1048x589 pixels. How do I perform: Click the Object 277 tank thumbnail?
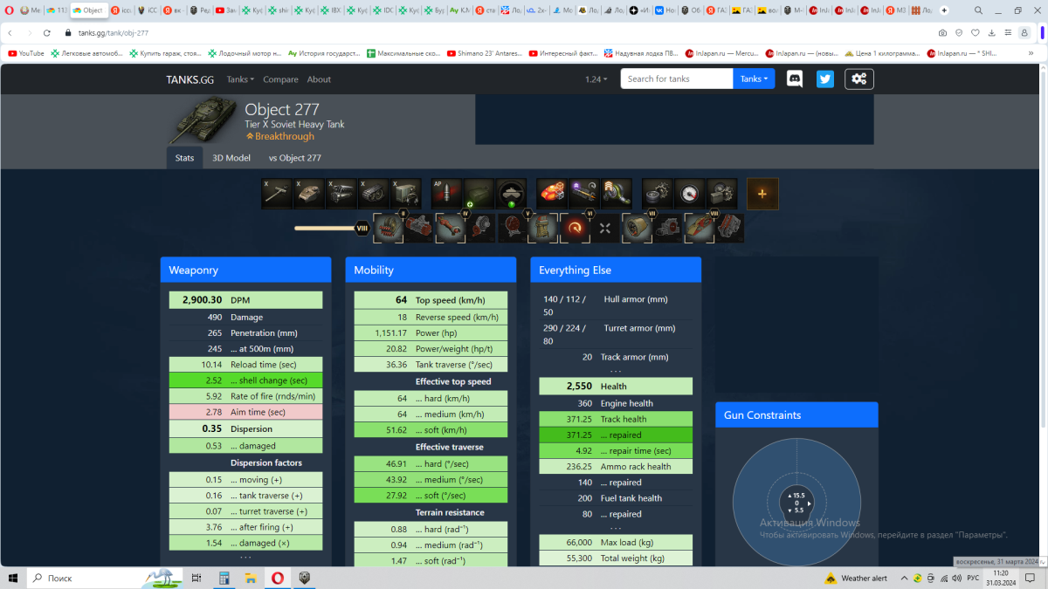[x=203, y=120]
